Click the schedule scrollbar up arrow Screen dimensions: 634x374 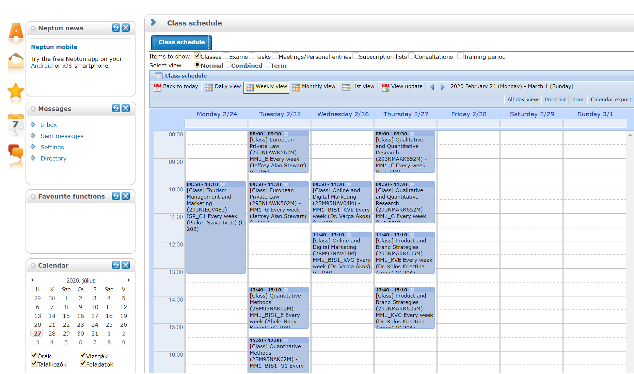(630, 135)
